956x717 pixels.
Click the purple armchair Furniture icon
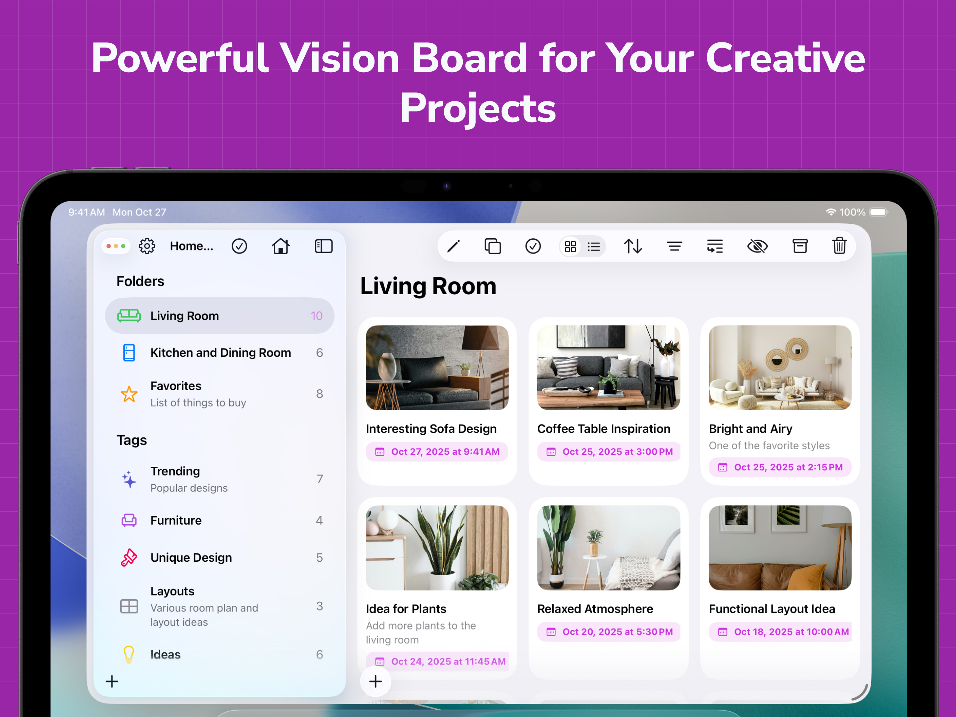click(129, 520)
